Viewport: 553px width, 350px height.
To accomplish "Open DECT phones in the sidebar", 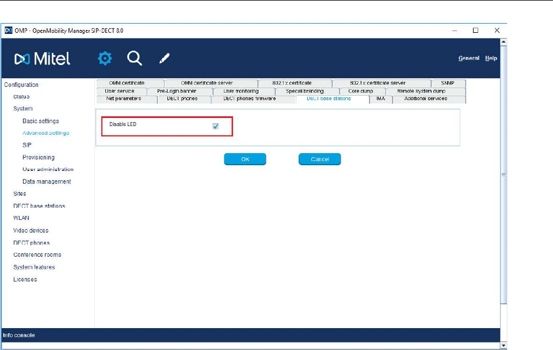I will click(32, 243).
